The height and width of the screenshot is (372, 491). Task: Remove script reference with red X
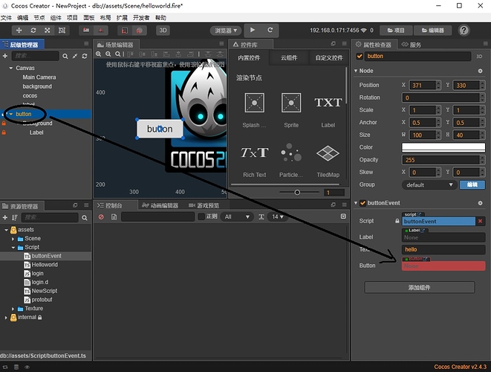pos(481,221)
